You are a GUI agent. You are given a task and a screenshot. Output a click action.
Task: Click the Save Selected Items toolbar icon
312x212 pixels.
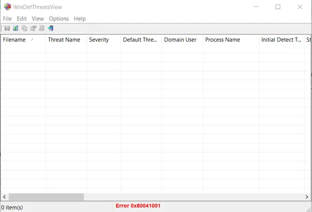pos(7,28)
